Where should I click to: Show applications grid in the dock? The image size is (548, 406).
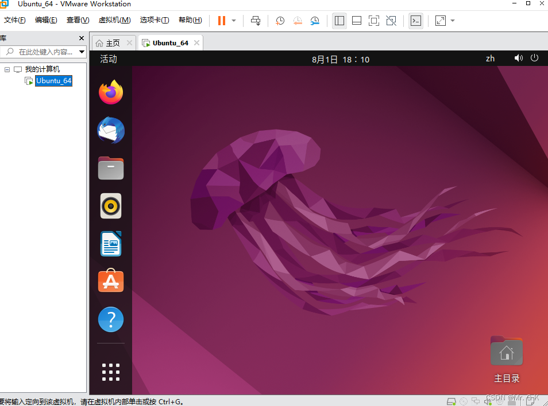111,372
